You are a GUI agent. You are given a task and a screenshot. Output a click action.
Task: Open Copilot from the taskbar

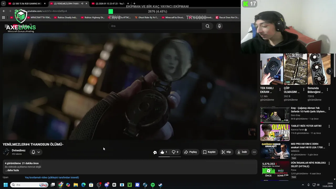(68, 185)
